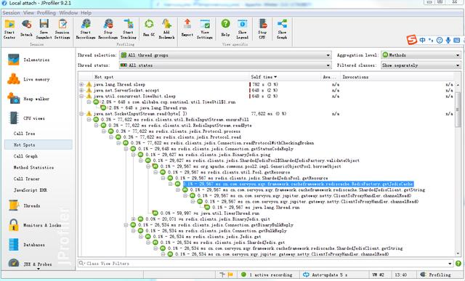The width and height of the screenshot is (465, 281).
Task: Open the Thread status dropdown
Action: (225, 65)
